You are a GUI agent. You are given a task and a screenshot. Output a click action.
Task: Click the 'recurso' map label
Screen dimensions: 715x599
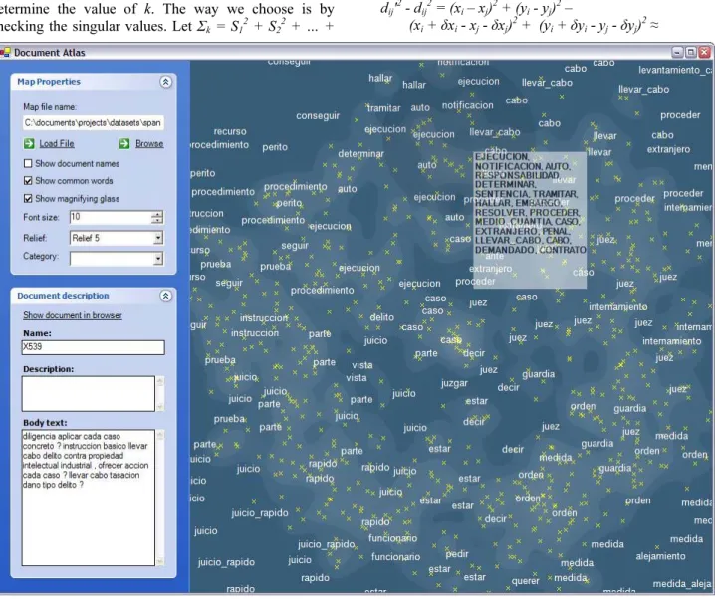230,132
